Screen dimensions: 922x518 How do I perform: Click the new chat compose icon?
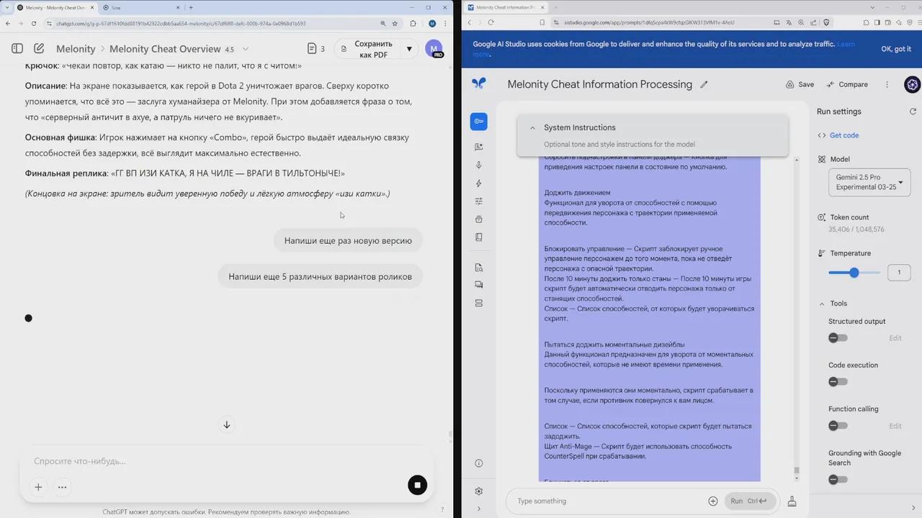point(39,49)
